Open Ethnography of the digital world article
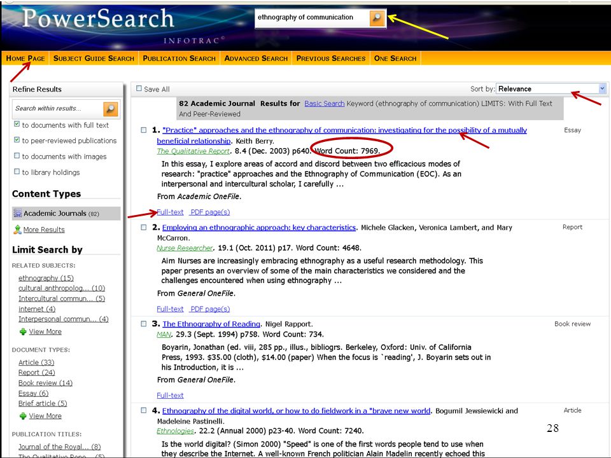The image size is (611, 458). 296,411
